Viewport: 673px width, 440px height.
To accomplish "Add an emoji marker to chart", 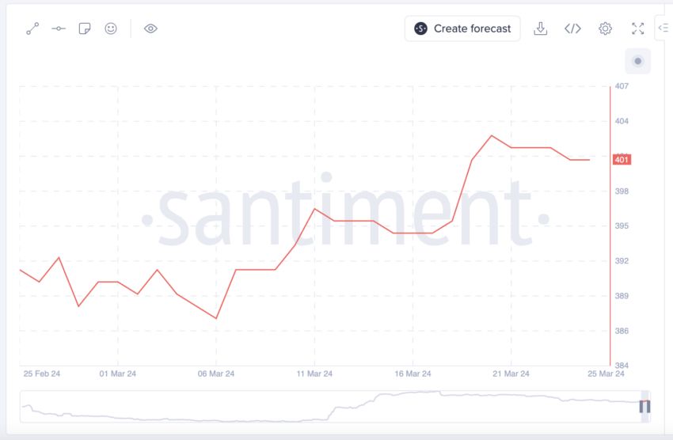I will pos(111,28).
